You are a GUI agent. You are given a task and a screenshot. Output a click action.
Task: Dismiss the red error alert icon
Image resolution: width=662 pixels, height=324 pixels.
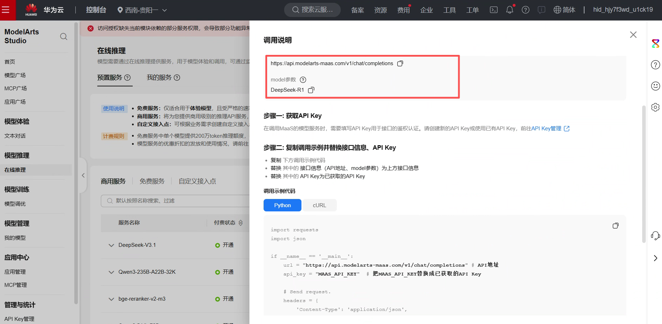[91, 28]
